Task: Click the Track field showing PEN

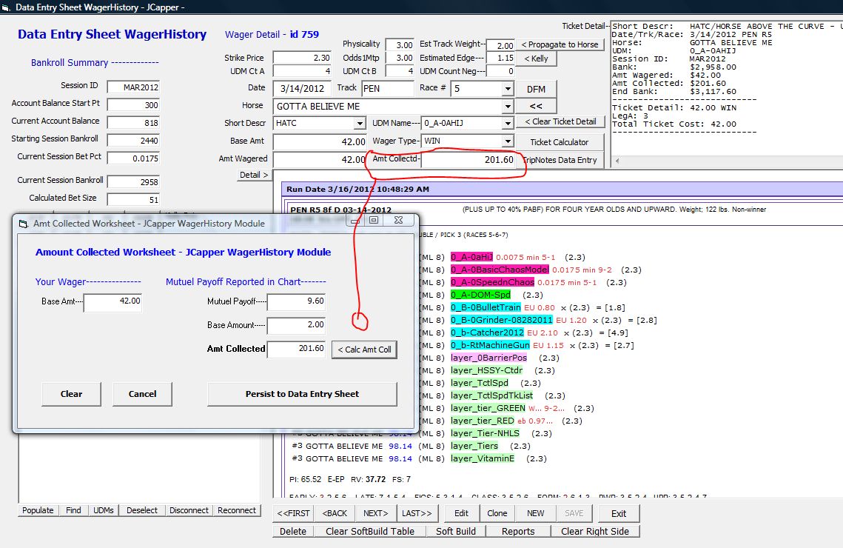Action: (x=387, y=89)
